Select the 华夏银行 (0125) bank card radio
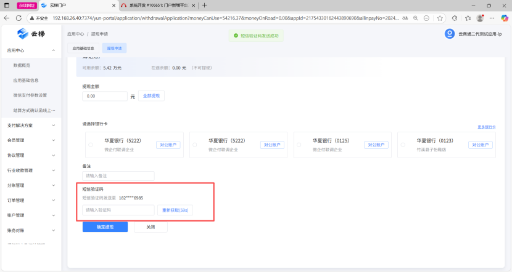Image resolution: width=512 pixels, height=272 pixels. click(299, 145)
